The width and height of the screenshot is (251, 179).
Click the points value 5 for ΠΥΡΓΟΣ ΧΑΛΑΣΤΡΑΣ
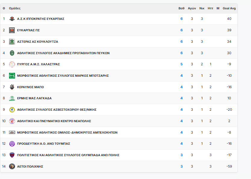pyautogui.click(x=181, y=64)
